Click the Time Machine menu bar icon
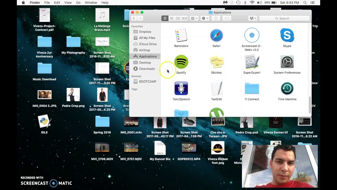Image resolution: width=337 pixels, height=190 pixels. pos(238,3)
